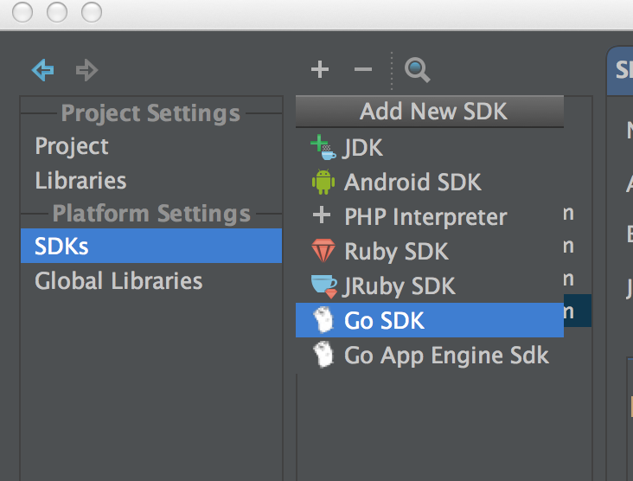Choose JDK from Add New SDK
This screenshot has width=633, height=481.
point(430,147)
